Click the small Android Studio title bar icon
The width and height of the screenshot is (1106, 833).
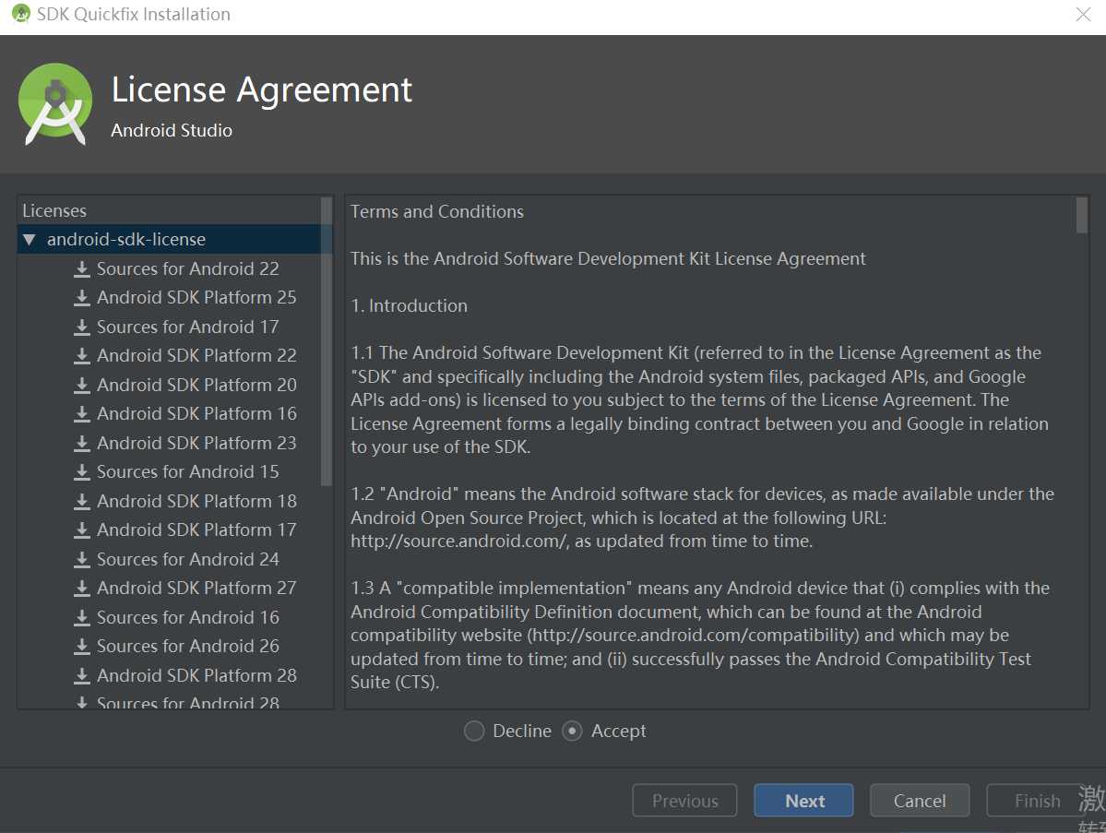(x=21, y=14)
